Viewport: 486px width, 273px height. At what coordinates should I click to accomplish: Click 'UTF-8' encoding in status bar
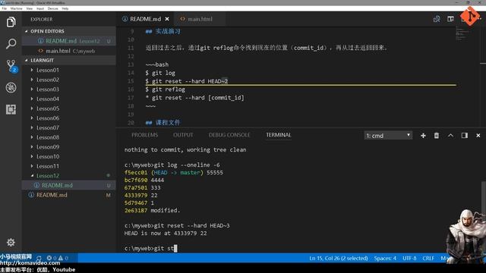pyautogui.click(x=409, y=258)
